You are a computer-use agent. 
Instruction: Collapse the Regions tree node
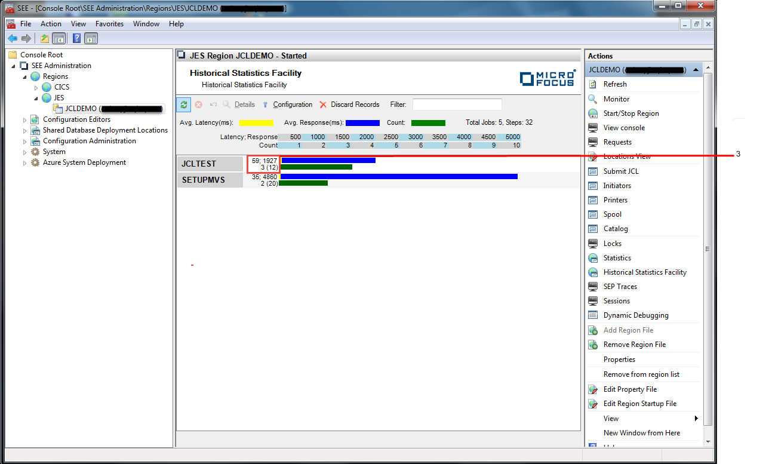[25, 76]
